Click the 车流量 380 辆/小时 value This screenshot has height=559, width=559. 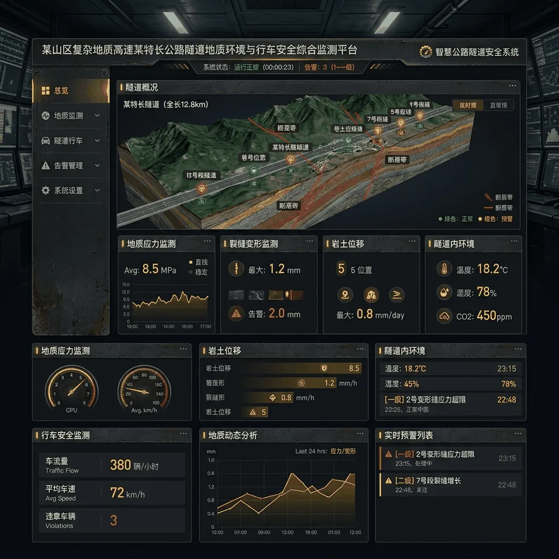point(134,465)
